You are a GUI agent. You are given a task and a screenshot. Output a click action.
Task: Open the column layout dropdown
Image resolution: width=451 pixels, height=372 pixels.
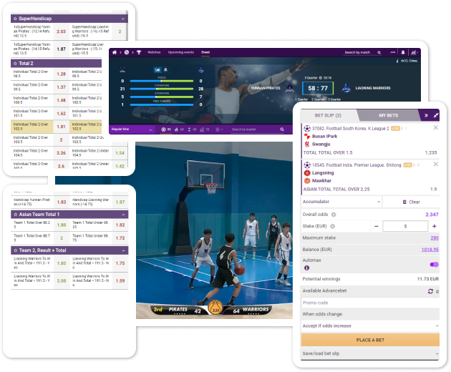pyautogui.click(x=219, y=129)
